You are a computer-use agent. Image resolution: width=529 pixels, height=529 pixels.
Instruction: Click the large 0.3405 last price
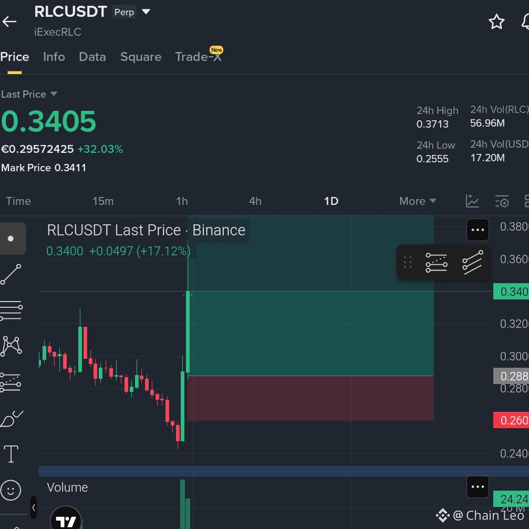48,121
